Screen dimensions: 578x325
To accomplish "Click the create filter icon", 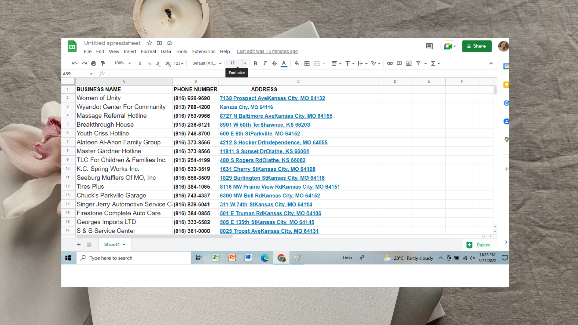I will [x=418, y=63].
